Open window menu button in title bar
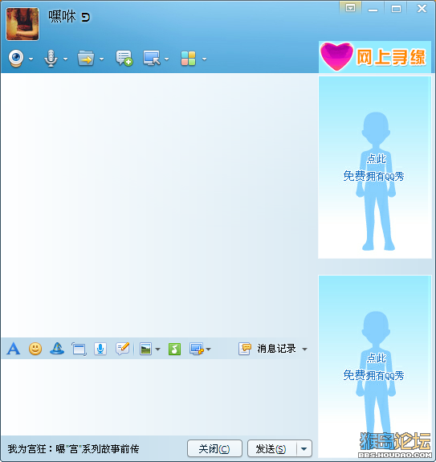Viewport: 436px width, 462px height. click(x=350, y=8)
